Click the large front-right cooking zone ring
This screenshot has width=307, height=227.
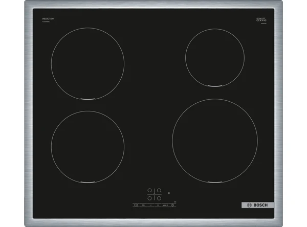click(215, 141)
